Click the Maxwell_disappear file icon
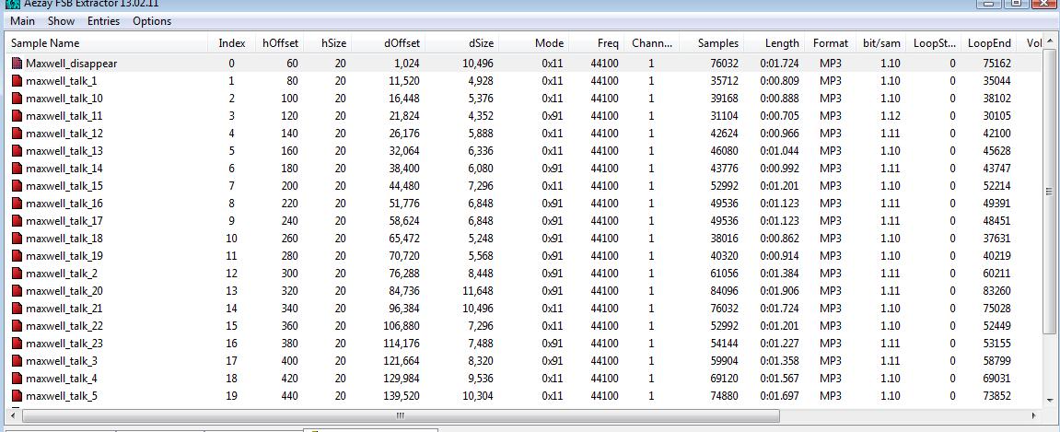1060x432 pixels. [x=17, y=64]
